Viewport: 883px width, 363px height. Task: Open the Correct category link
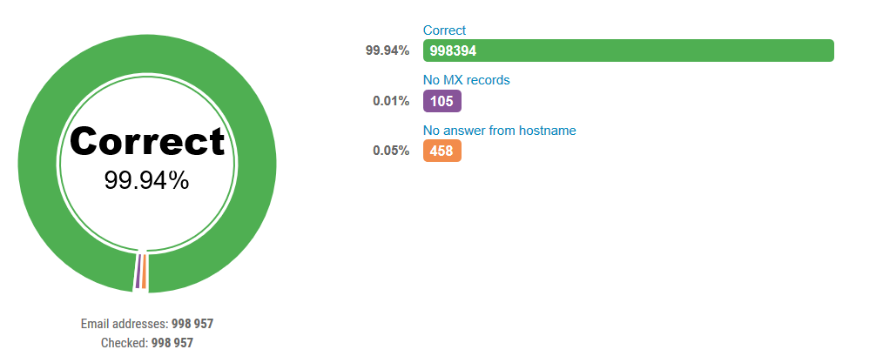pos(444,30)
